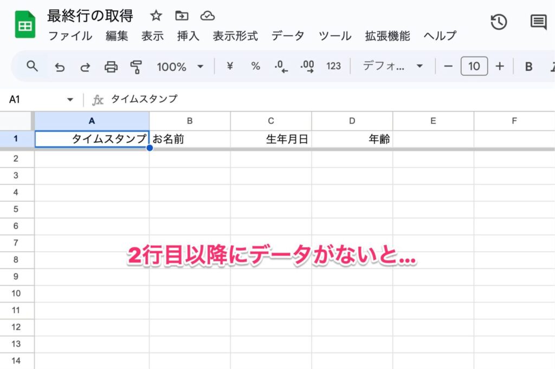
Task: Open the 表示 menu
Action: 152,36
